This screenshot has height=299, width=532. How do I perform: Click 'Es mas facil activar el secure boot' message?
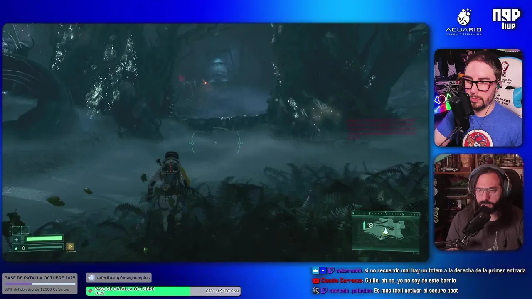click(x=416, y=291)
